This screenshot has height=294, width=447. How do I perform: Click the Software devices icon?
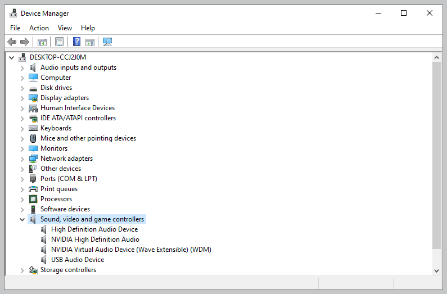[33, 209]
